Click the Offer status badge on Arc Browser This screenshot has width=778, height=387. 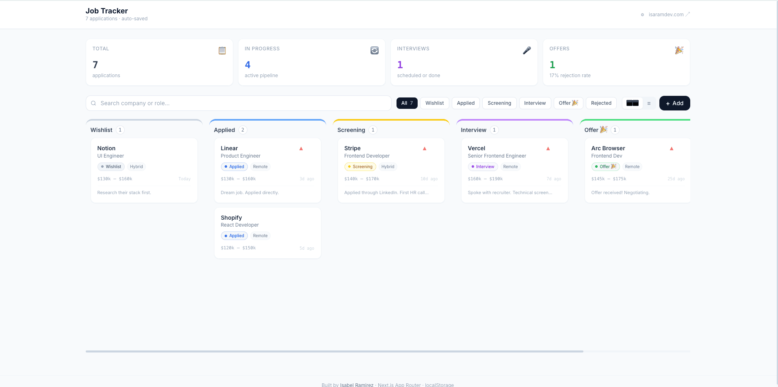coord(605,166)
